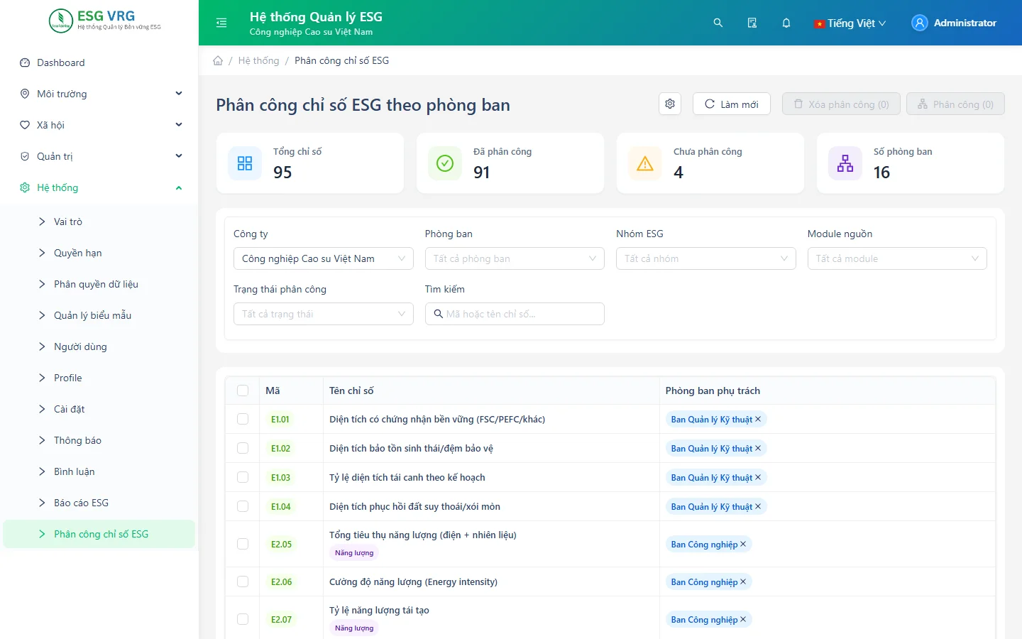Expand the Quản trị menu chevron
The height and width of the screenshot is (639, 1022).
click(x=179, y=156)
